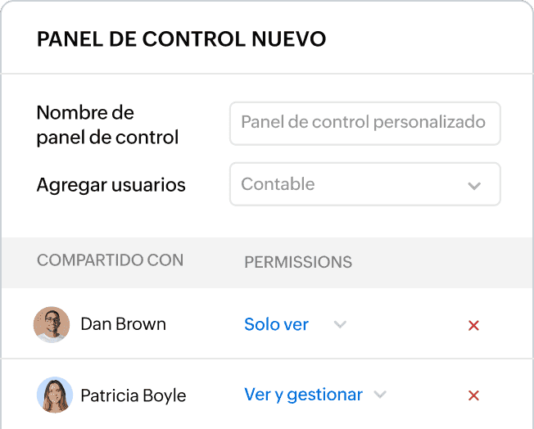Remove Dan Brown with red X
The image size is (534, 429).
pyautogui.click(x=473, y=326)
